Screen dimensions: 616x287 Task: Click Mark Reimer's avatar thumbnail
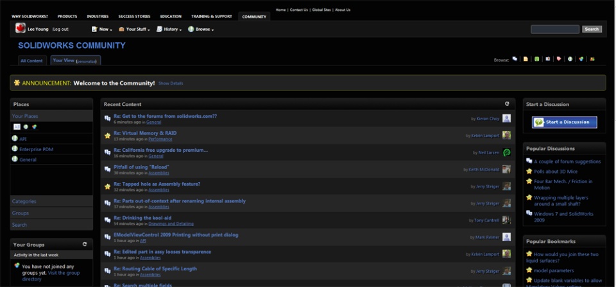coord(506,237)
